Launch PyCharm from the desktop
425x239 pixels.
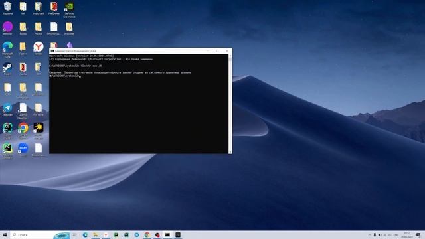(x=7, y=151)
